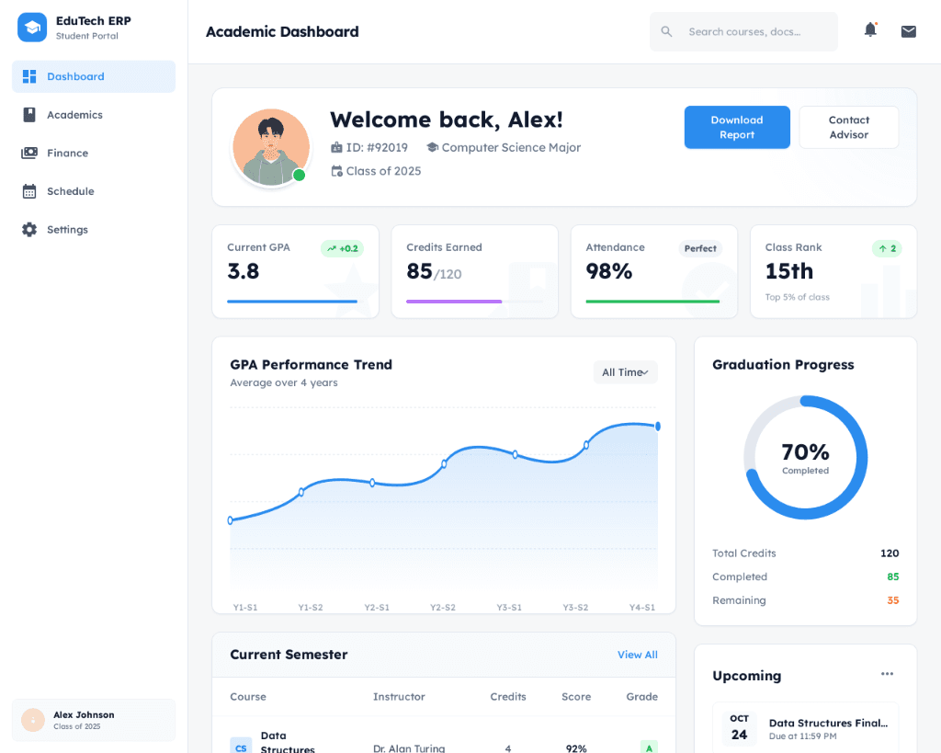Click the Finance money icon in sidebar
The image size is (941, 753).
[x=29, y=154]
